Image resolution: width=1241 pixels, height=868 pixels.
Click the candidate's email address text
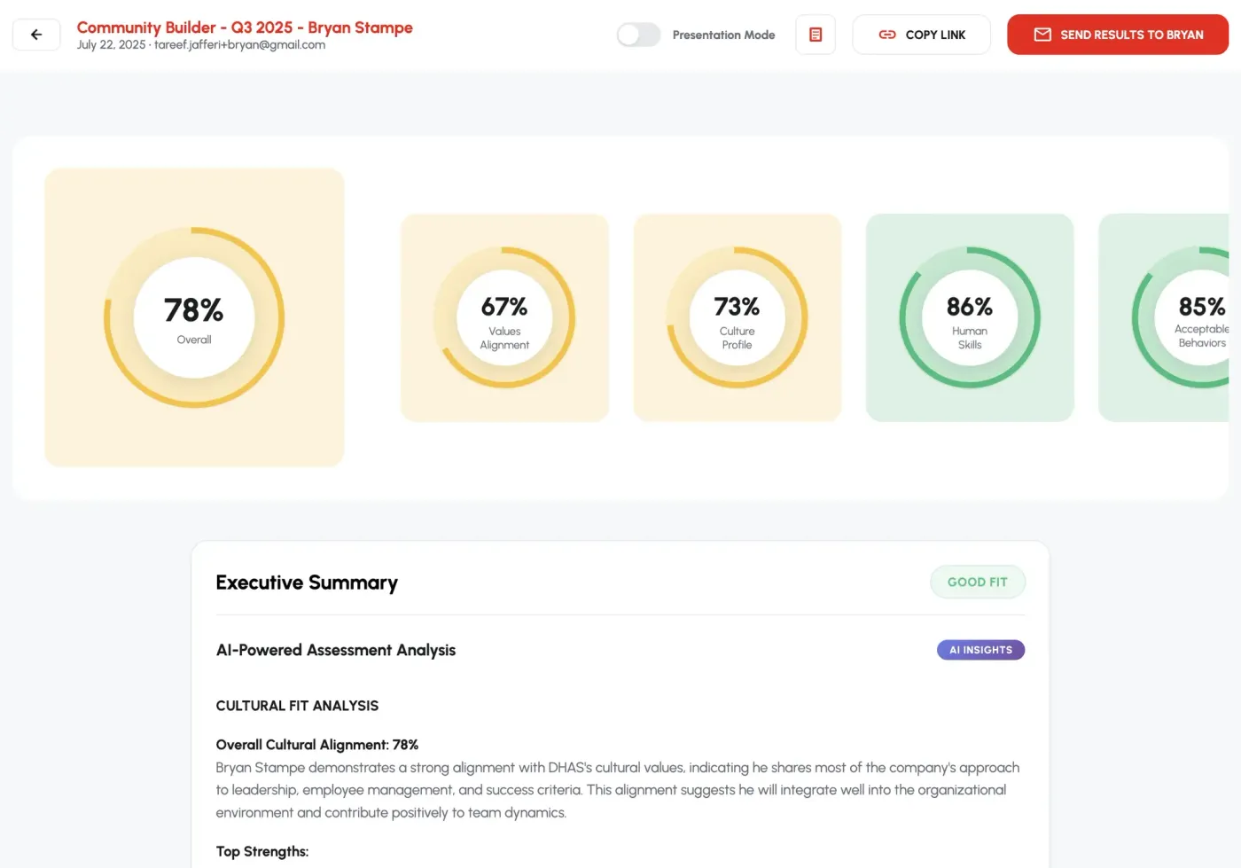[x=239, y=45]
